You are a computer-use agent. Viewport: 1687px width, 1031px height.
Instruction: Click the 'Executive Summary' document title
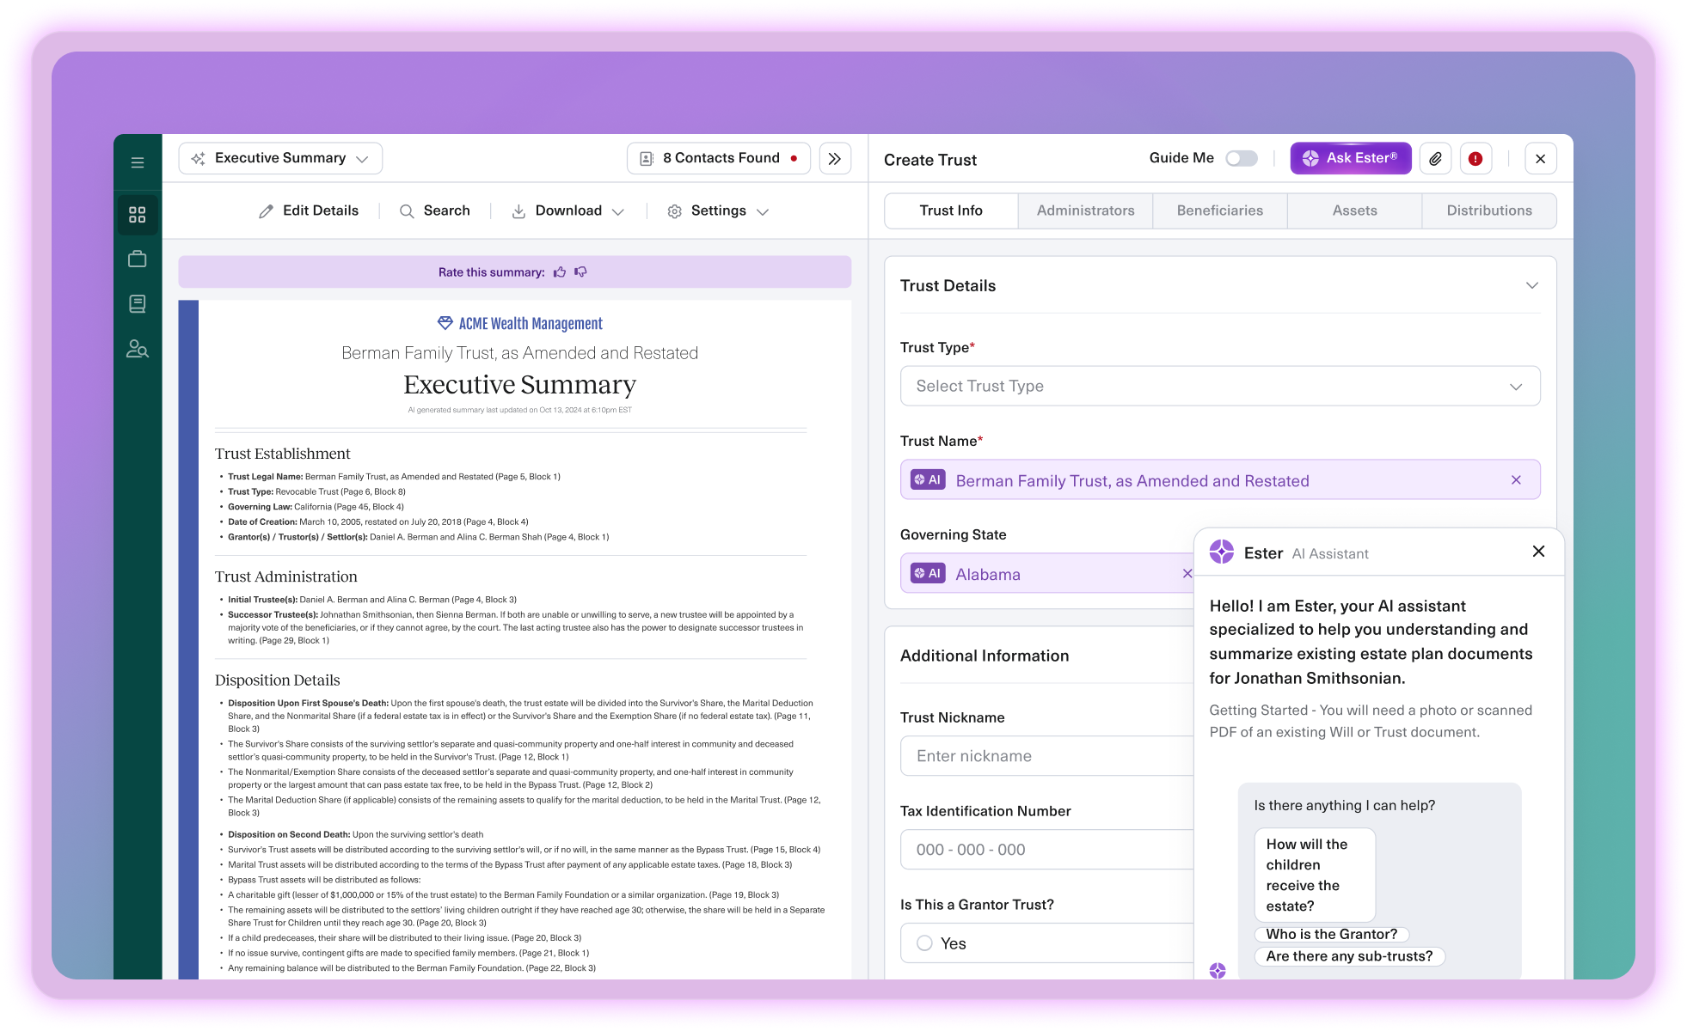tap(519, 384)
